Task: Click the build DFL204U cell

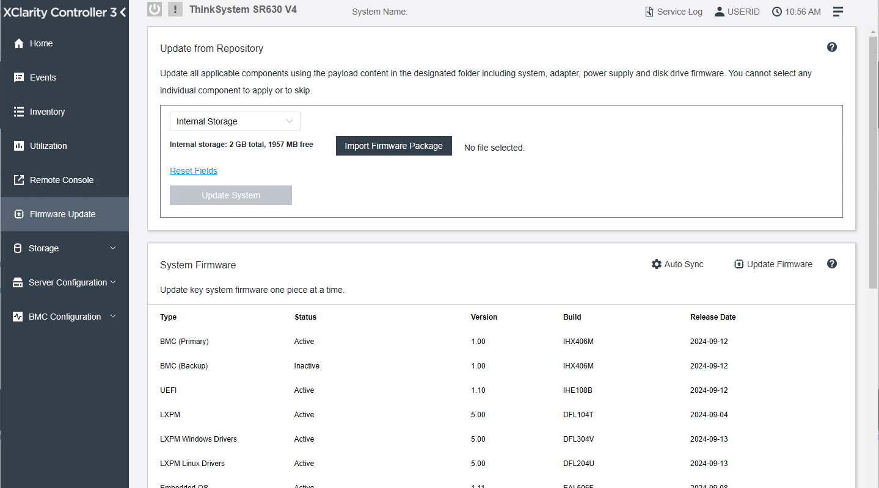Action: (x=578, y=464)
